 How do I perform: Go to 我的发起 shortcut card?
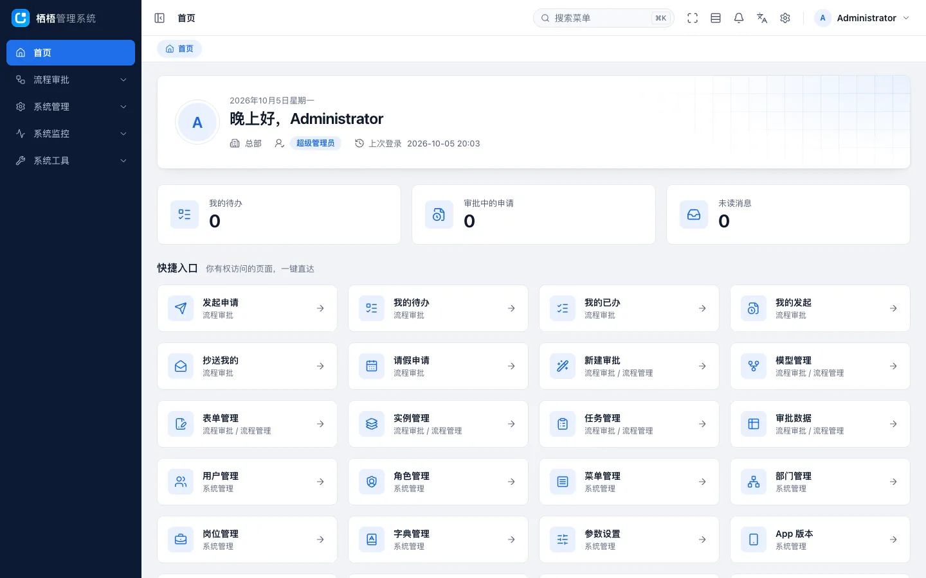point(820,308)
